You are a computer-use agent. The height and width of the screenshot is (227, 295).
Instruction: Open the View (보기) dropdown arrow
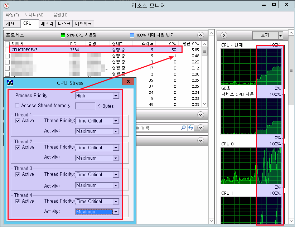tap(280, 35)
